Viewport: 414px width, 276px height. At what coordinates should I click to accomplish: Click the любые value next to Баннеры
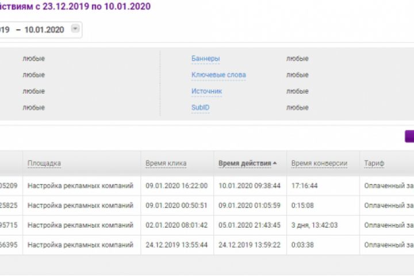click(297, 59)
